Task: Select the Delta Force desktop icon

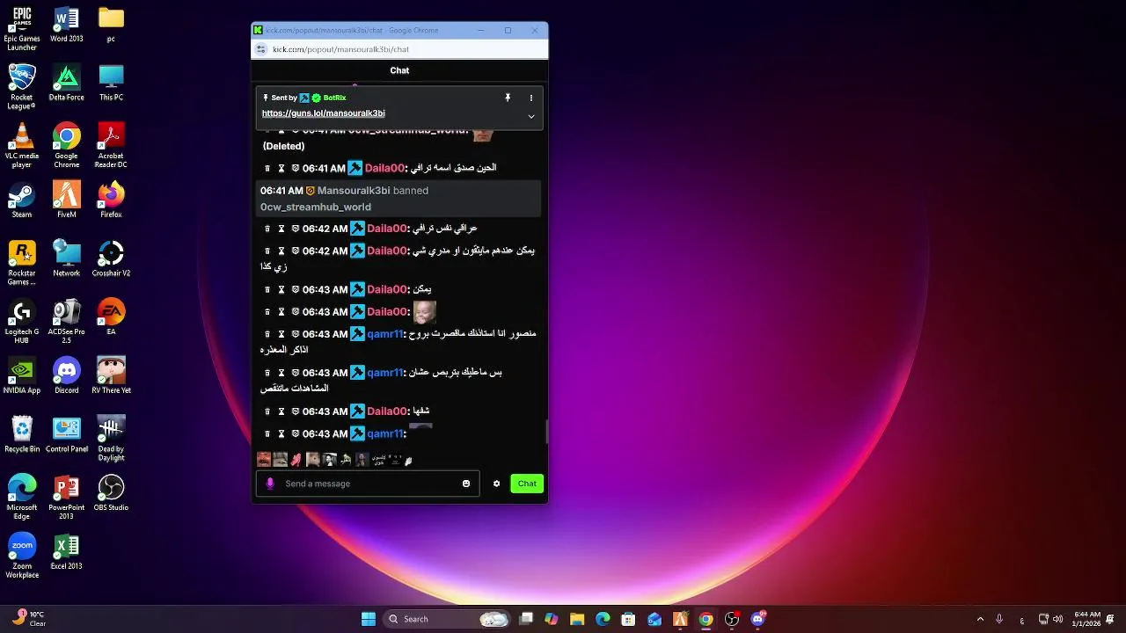Action: pos(67,84)
